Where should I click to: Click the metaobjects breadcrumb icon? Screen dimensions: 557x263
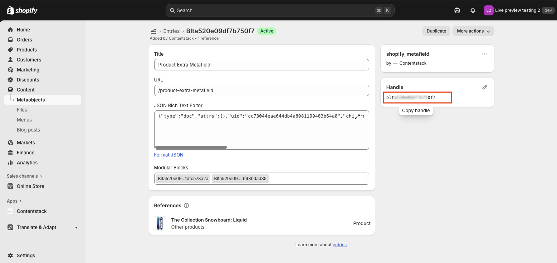coord(153,31)
